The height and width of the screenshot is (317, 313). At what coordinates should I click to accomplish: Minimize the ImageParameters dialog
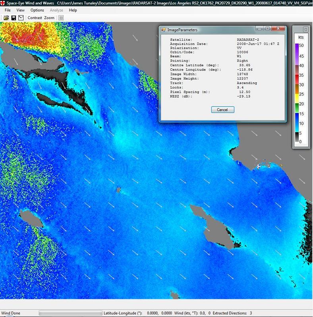(x=259, y=29)
